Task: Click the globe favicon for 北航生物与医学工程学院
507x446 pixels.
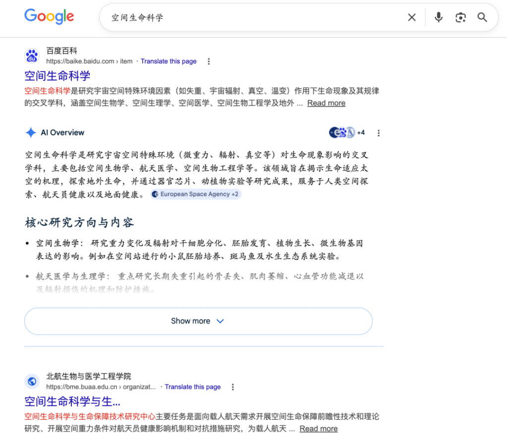Action: tap(32, 381)
